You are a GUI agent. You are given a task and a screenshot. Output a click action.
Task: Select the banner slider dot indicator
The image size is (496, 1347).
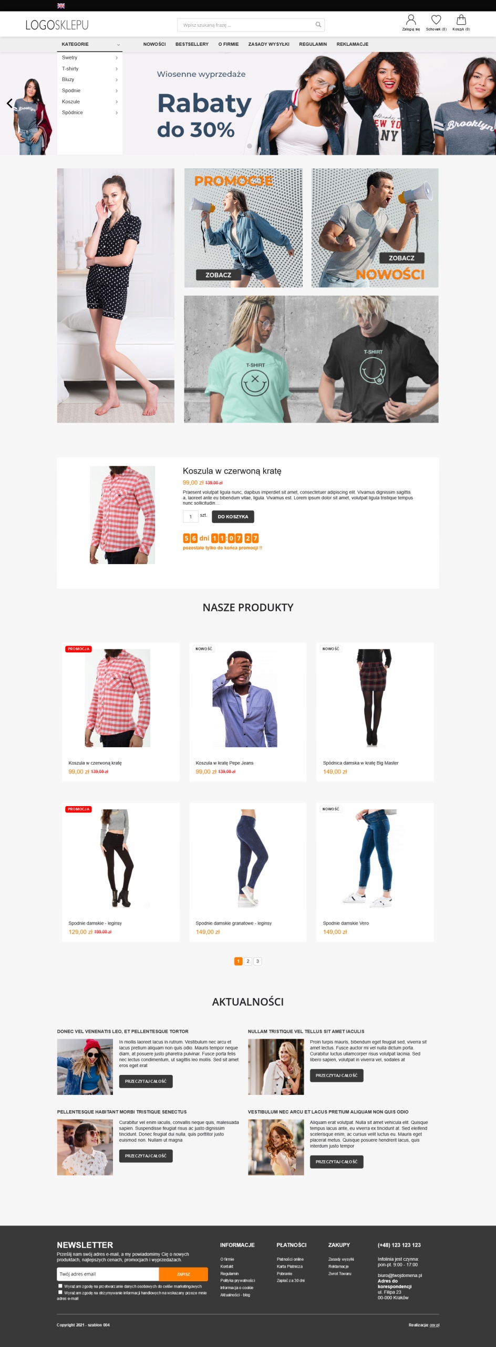tap(250, 146)
